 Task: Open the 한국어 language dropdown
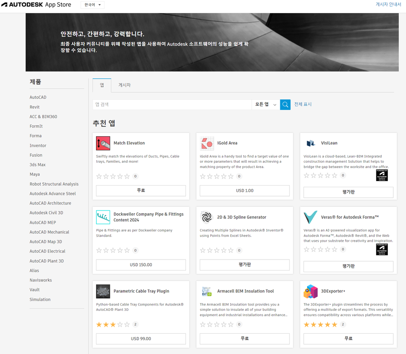click(x=92, y=5)
